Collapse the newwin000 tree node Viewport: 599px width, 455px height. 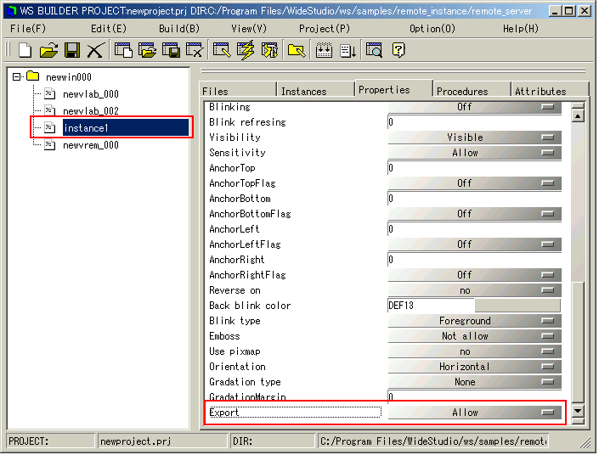click(16, 76)
